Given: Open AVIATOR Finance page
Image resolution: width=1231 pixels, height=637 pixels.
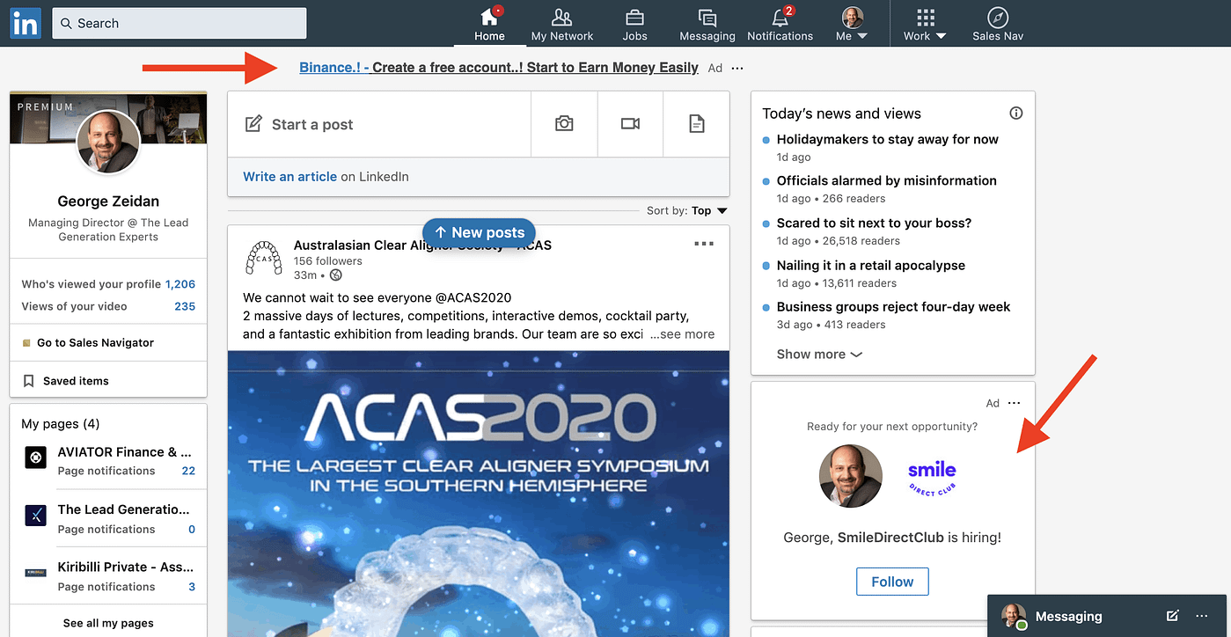Looking at the screenshot, I should [124, 451].
